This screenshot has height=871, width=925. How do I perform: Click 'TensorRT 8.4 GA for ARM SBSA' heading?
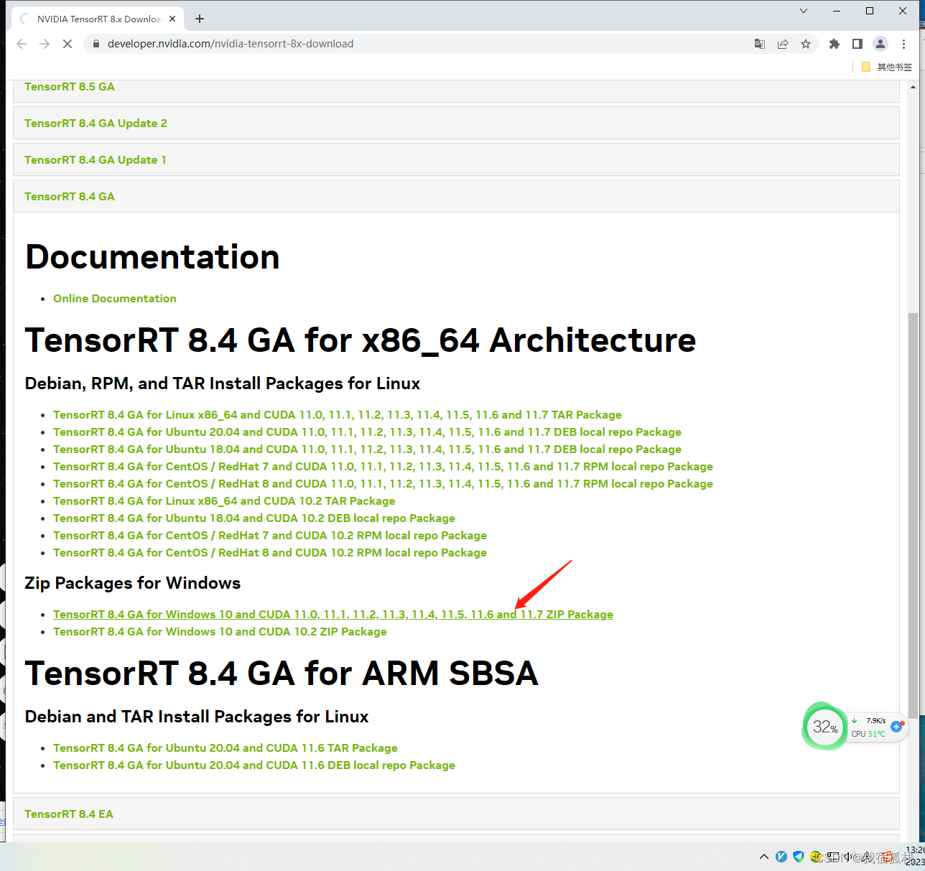coord(282,674)
